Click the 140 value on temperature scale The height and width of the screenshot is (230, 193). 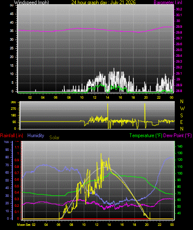(x=180, y=146)
